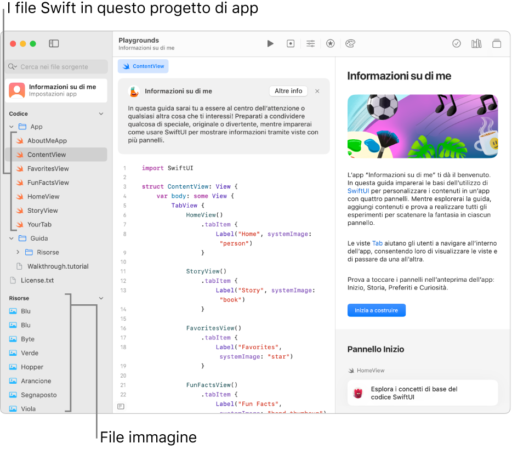The width and height of the screenshot is (512, 449).
Task: Click the search magnifier icon
Action: click(12, 67)
